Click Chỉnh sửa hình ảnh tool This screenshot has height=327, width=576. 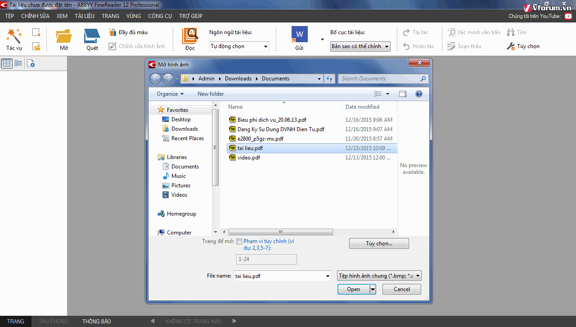pyautogui.click(x=137, y=46)
